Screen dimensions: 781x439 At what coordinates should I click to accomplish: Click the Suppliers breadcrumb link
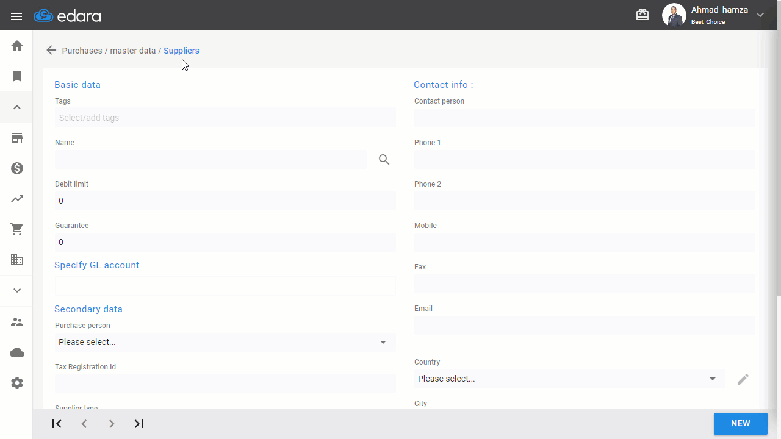click(x=181, y=51)
